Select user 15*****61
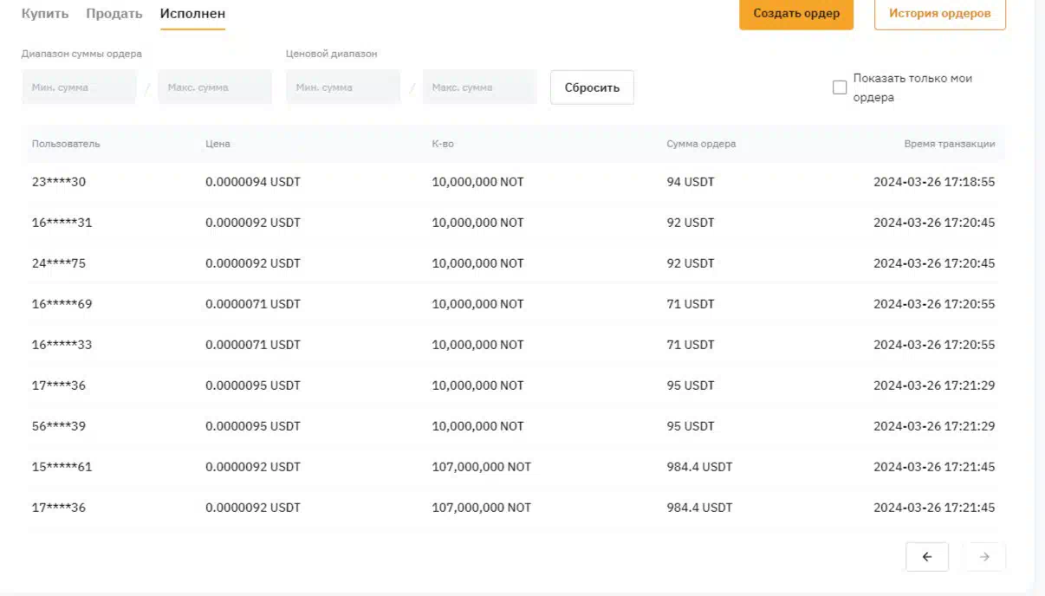The width and height of the screenshot is (1045, 596). [x=62, y=467]
